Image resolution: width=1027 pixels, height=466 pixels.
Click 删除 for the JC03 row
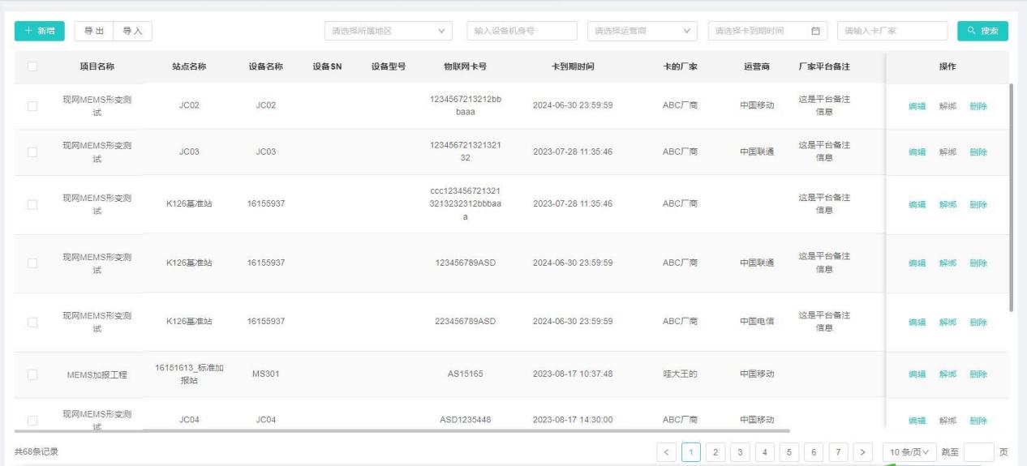(x=978, y=152)
